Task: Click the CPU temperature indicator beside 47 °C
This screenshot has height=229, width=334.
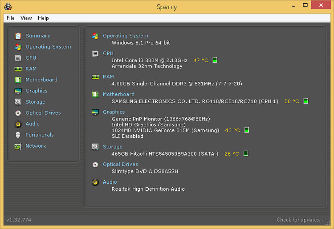Action: click(x=215, y=60)
